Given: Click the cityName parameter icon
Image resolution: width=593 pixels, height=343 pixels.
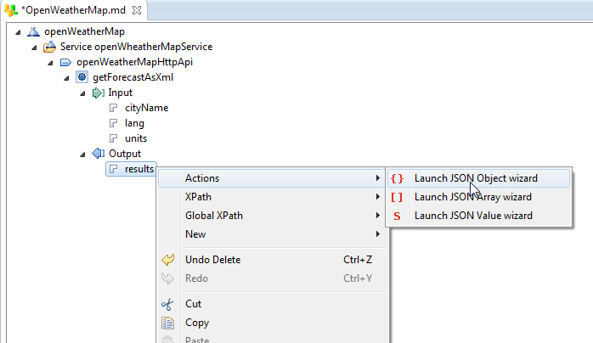Looking at the screenshot, I should point(114,108).
